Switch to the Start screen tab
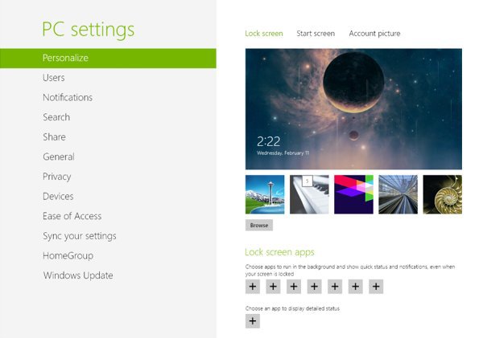Image resolution: width=483 pixels, height=338 pixels. click(x=316, y=34)
